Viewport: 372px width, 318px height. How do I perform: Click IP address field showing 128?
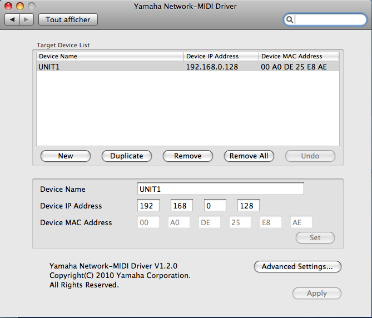point(249,205)
